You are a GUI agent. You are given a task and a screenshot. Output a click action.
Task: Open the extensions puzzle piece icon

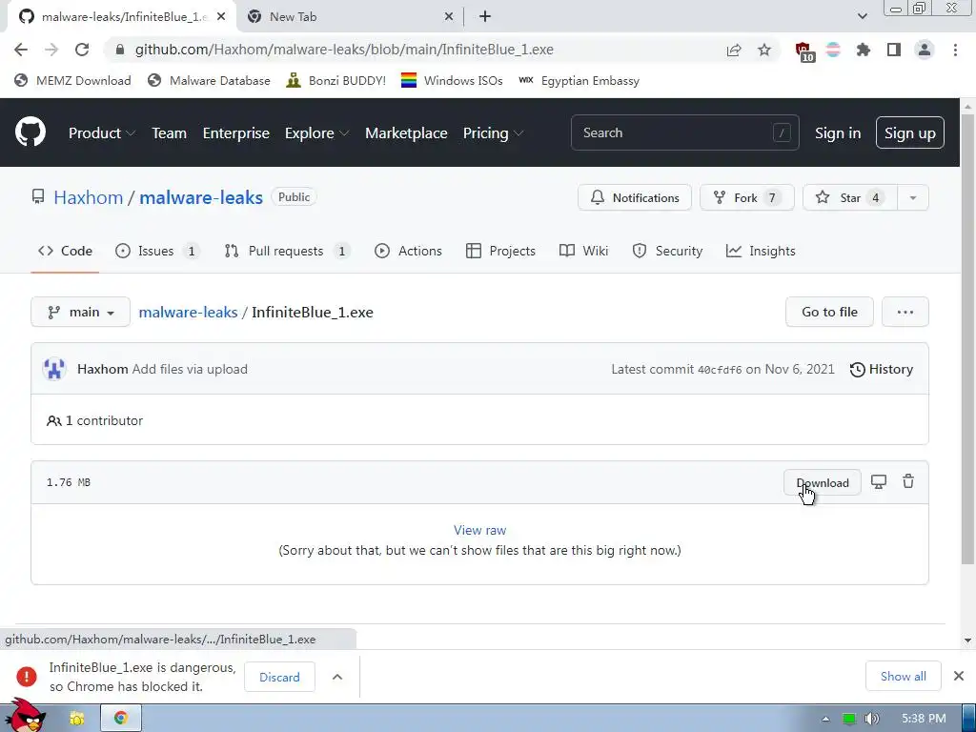point(863,50)
